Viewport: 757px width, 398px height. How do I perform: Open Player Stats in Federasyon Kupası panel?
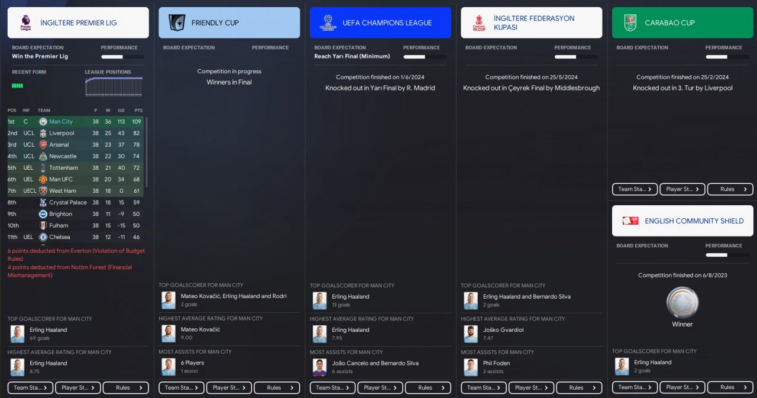pos(532,388)
